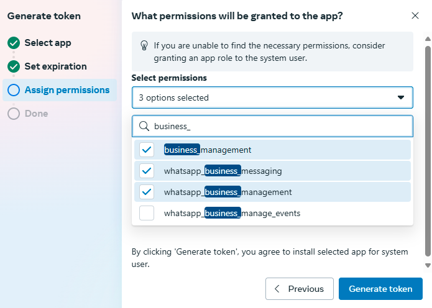Uncheck whatsapp_business_messaging checkbox
432x308 pixels.
[147, 171]
